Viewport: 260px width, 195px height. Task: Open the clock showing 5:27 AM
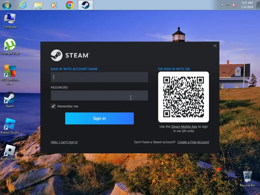247,5
